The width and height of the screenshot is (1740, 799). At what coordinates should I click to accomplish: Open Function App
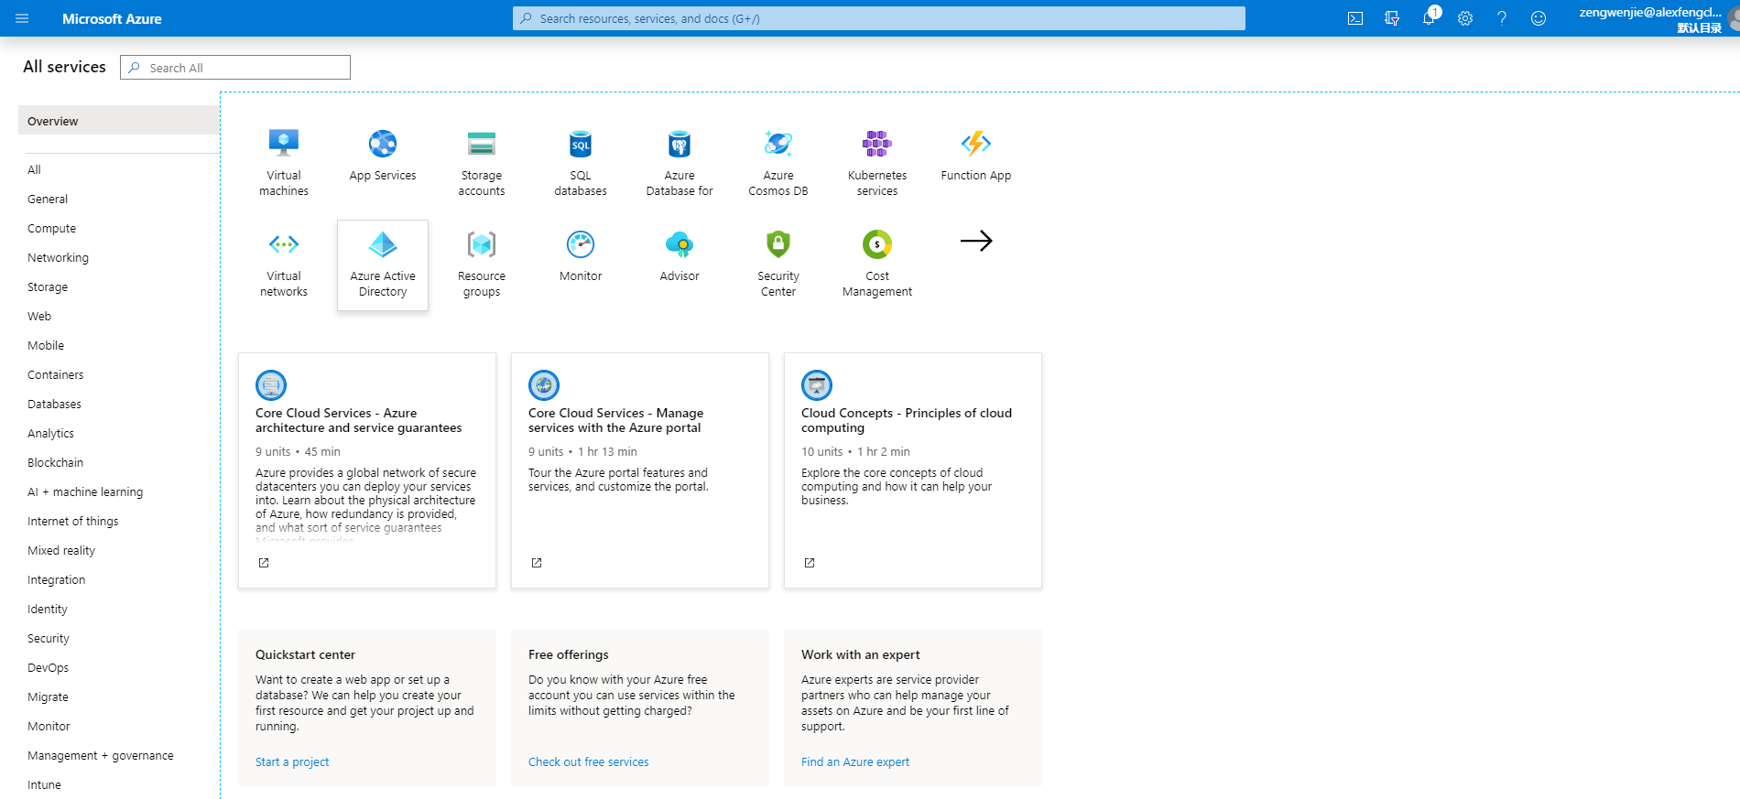976,164
